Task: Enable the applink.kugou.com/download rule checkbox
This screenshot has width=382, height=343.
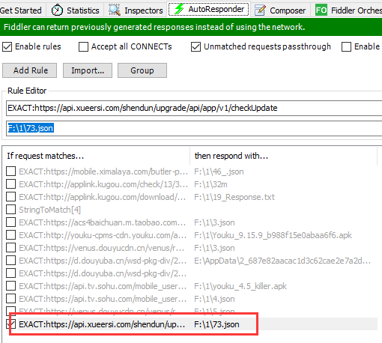Action: (10, 197)
